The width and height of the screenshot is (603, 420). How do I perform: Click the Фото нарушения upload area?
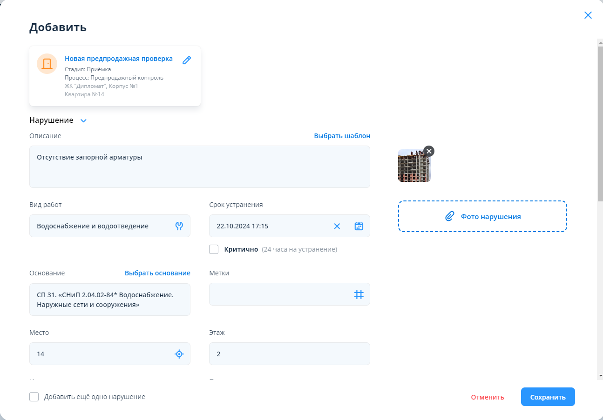coord(482,216)
